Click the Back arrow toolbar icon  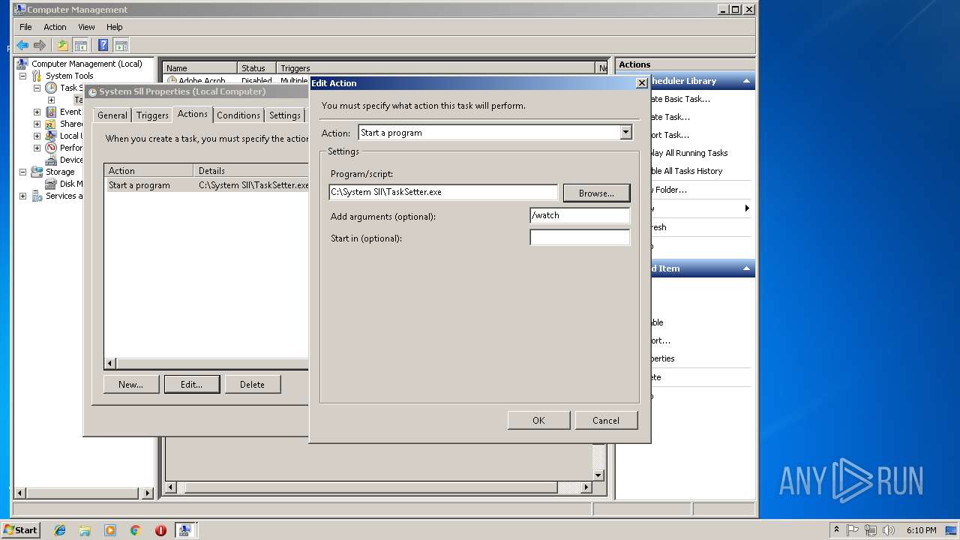22,46
